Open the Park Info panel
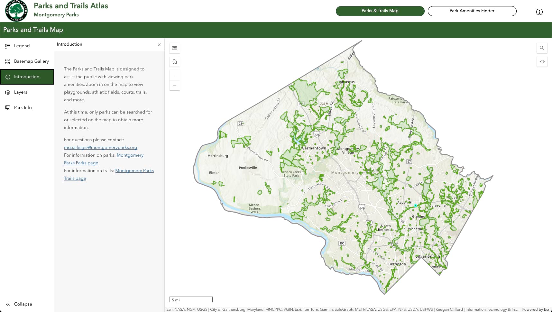The image size is (552, 312). (x=23, y=107)
